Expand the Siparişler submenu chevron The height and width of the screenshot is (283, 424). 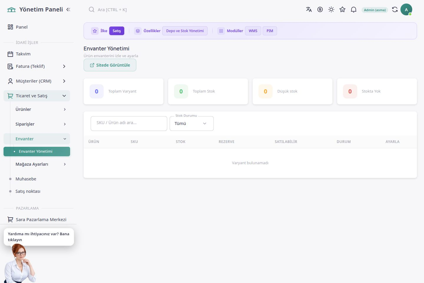pos(65,124)
